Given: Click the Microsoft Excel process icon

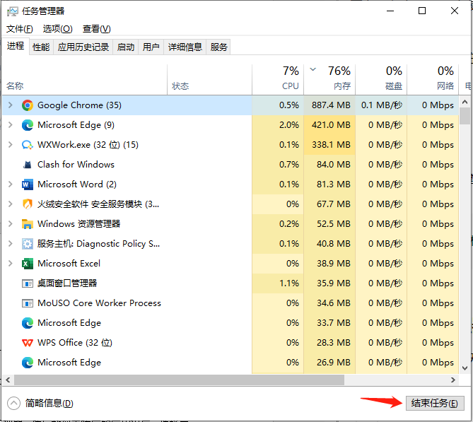Looking at the screenshot, I should coord(28,264).
